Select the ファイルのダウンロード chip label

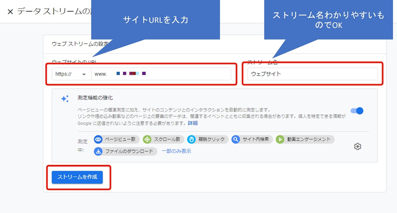(x=129, y=151)
